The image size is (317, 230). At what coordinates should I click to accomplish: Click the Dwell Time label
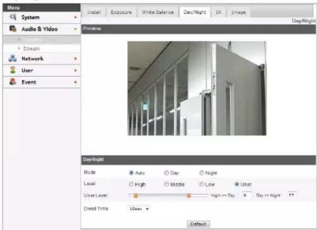click(x=96, y=209)
